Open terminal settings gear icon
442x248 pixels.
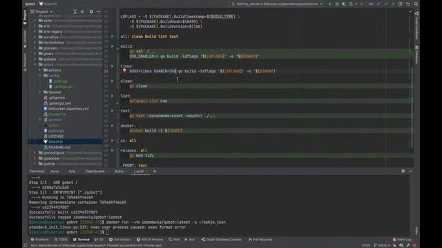pos(403,171)
